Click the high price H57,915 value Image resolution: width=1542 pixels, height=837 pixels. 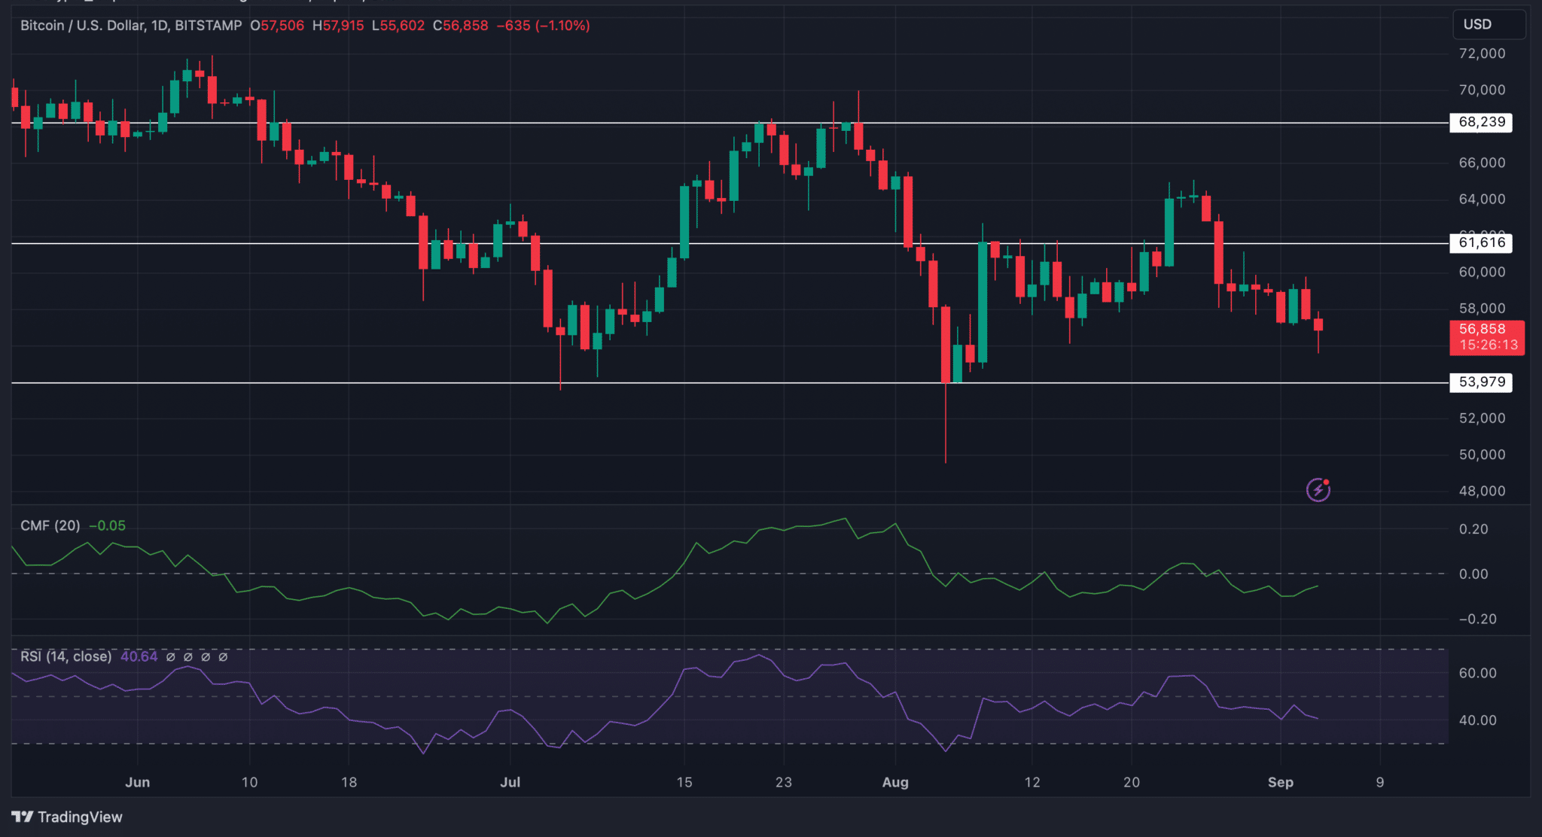tap(338, 26)
